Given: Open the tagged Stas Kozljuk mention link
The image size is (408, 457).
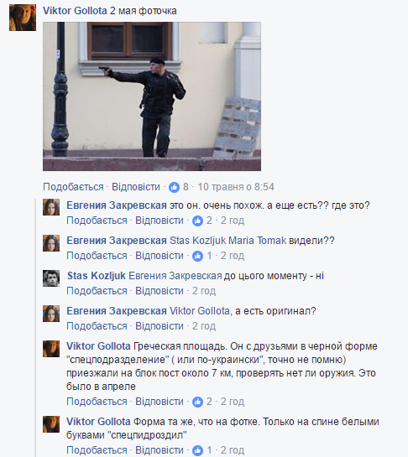Looking at the screenshot, I should pos(198,241).
